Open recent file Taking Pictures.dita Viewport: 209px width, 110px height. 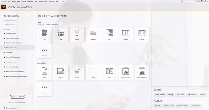tap(17, 48)
